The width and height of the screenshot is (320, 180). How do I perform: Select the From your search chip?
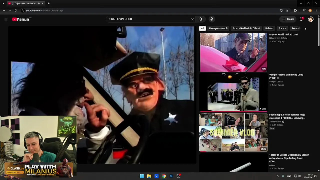[x=218, y=28]
